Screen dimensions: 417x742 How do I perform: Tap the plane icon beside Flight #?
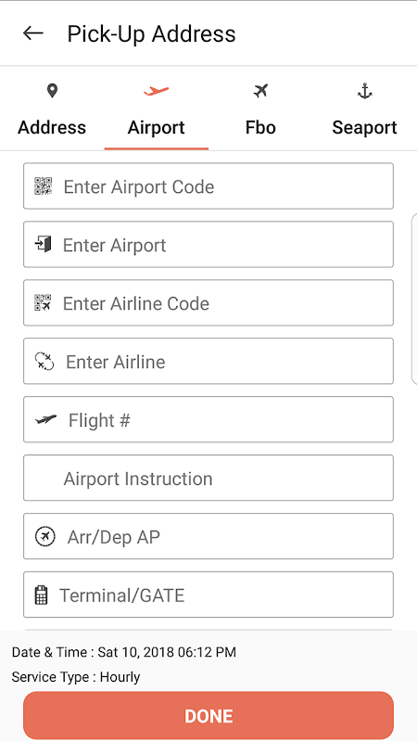pos(45,419)
